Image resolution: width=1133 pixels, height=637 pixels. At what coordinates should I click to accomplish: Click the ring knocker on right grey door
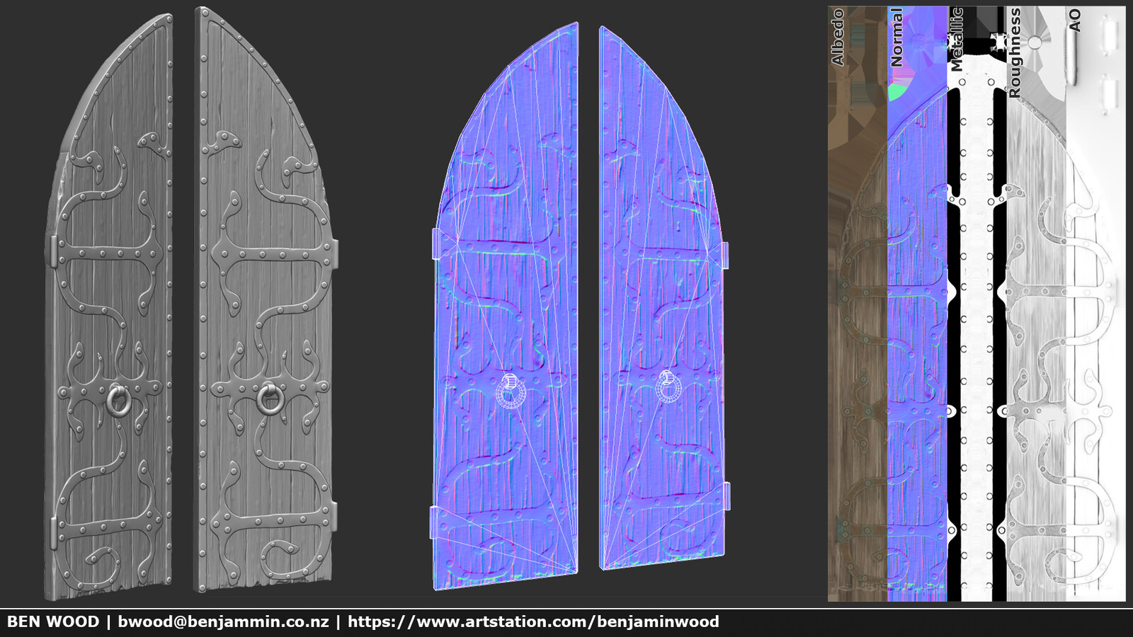point(269,398)
